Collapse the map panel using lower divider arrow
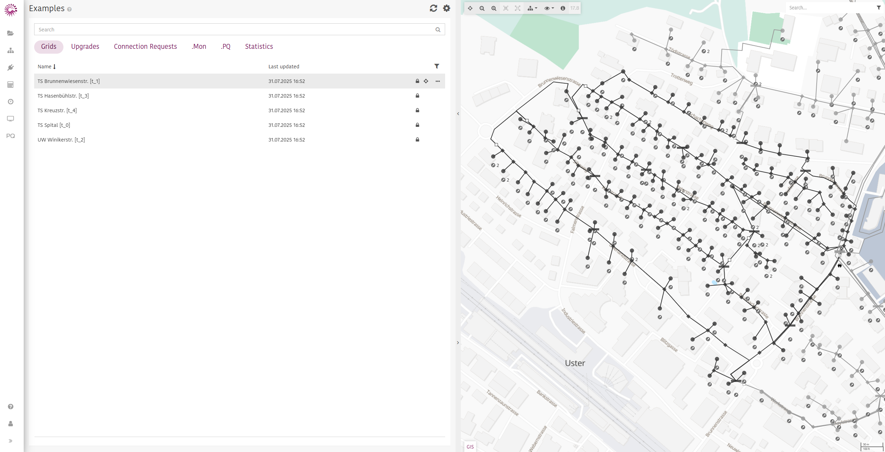 tap(458, 343)
